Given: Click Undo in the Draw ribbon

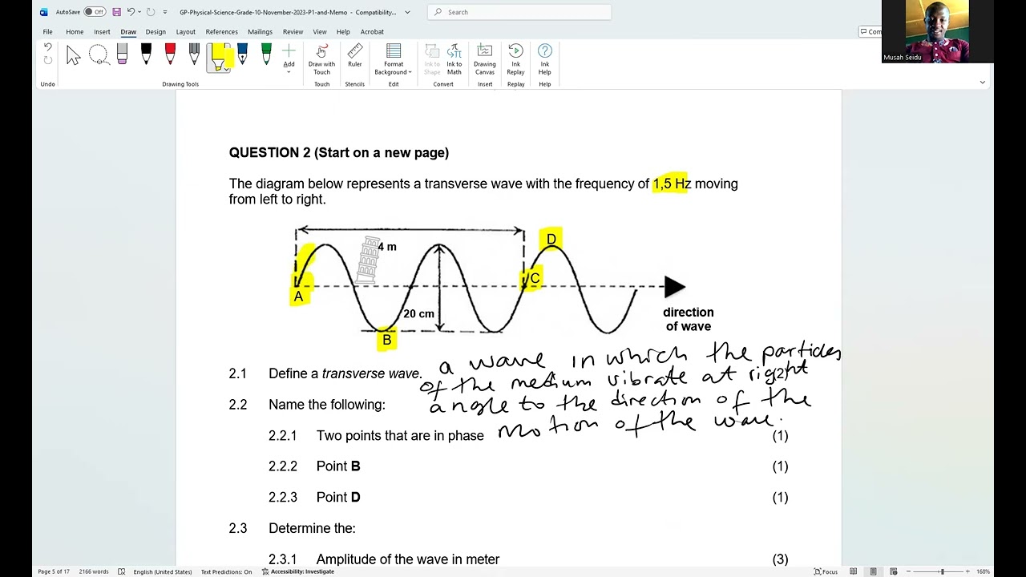Looking at the screenshot, I should point(47,48).
